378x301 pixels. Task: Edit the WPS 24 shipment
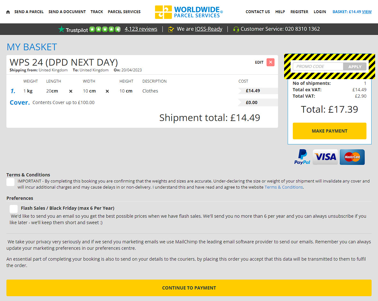259,62
